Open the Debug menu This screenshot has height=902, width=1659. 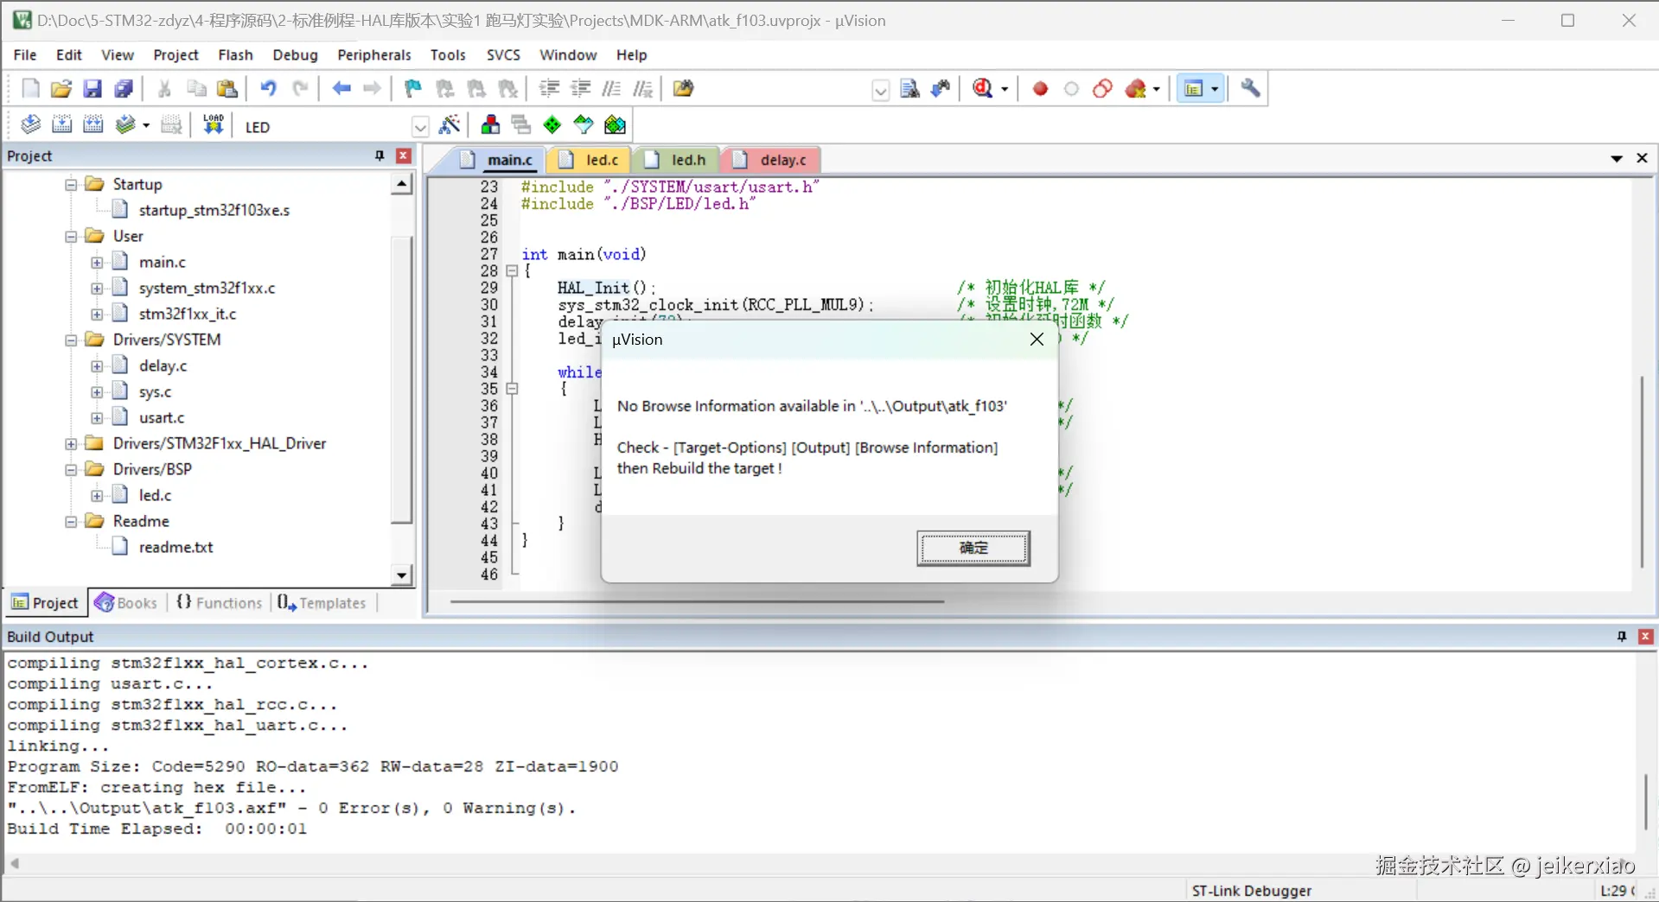[x=295, y=54]
